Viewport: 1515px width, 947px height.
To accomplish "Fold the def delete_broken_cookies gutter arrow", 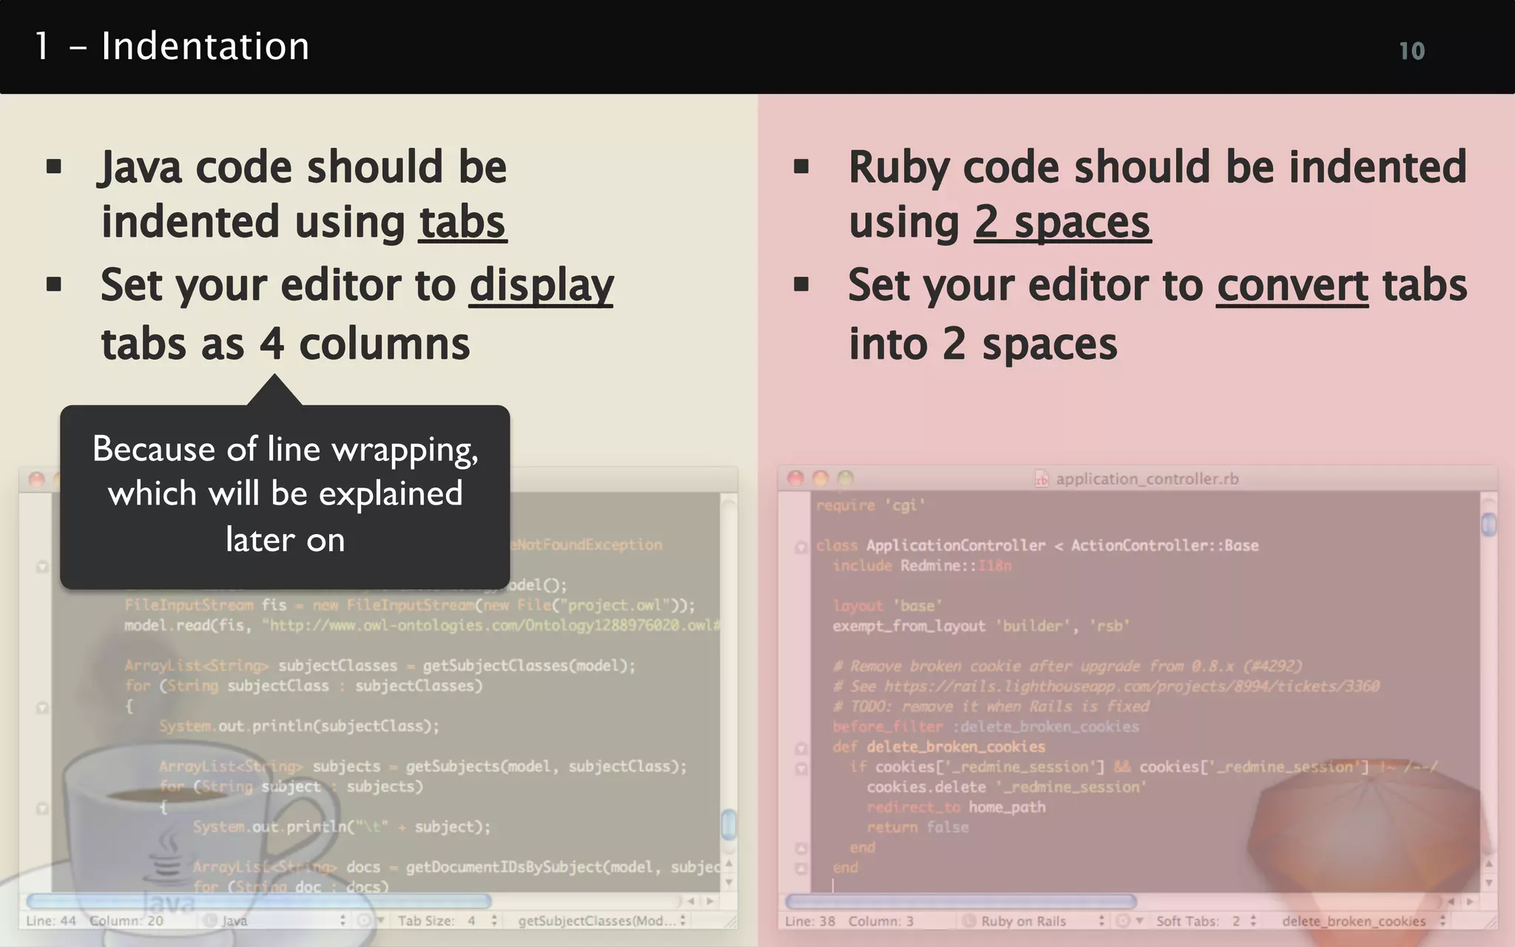I will [800, 748].
